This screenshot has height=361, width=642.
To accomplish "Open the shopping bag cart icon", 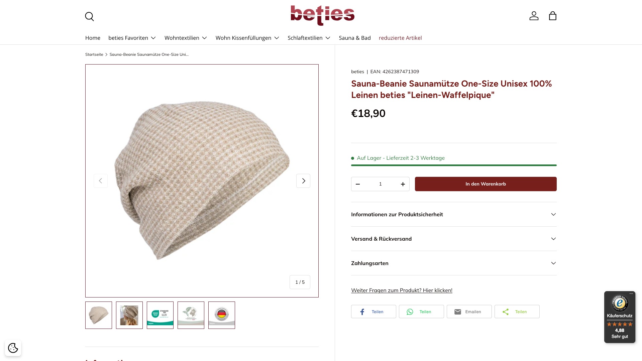I will pos(552,16).
